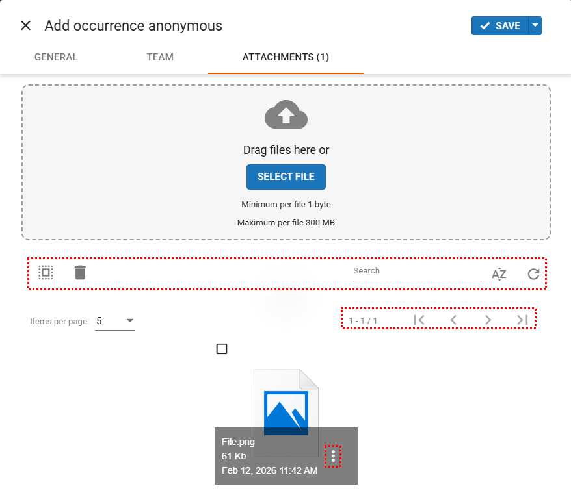Viewport: 571px width, 495px height.
Task: Click the trash delete icon
Action: click(80, 273)
